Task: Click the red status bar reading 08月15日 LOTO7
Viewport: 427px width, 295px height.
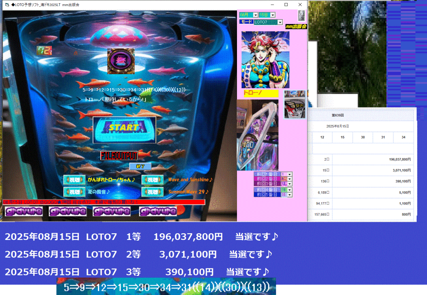Action: point(104,202)
